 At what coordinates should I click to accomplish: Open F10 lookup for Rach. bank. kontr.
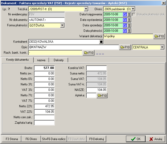[89, 53]
